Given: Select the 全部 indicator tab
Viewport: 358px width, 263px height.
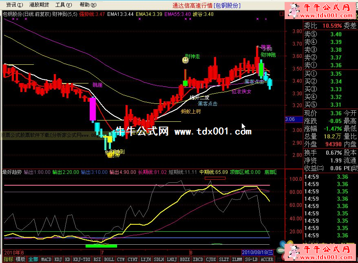Looking at the screenshot, I should pyautogui.click(x=33, y=259).
